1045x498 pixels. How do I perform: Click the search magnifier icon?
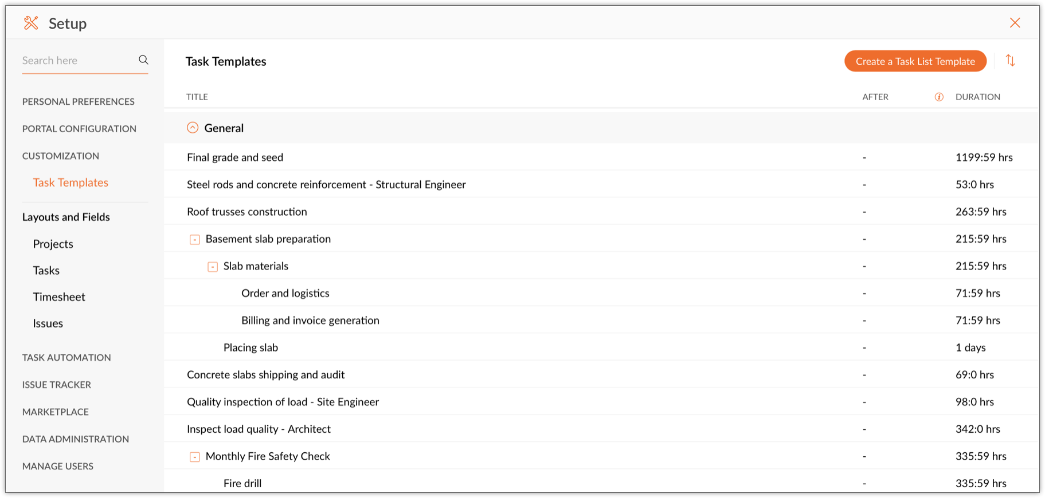(x=143, y=60)
